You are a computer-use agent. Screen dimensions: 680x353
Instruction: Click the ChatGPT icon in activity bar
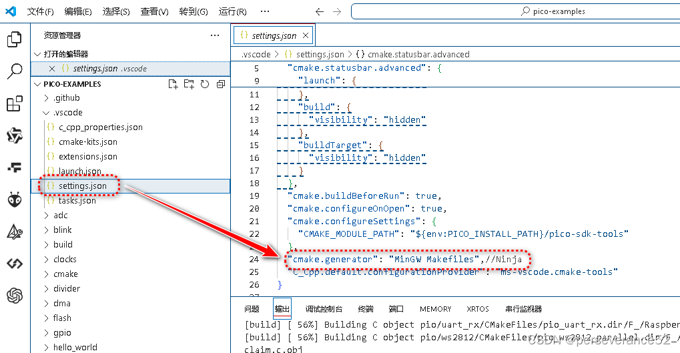tap(14, 296)
